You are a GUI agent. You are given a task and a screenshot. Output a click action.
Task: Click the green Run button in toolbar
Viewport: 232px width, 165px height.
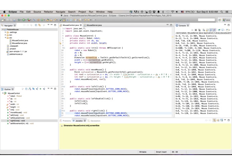coord(24,20)
